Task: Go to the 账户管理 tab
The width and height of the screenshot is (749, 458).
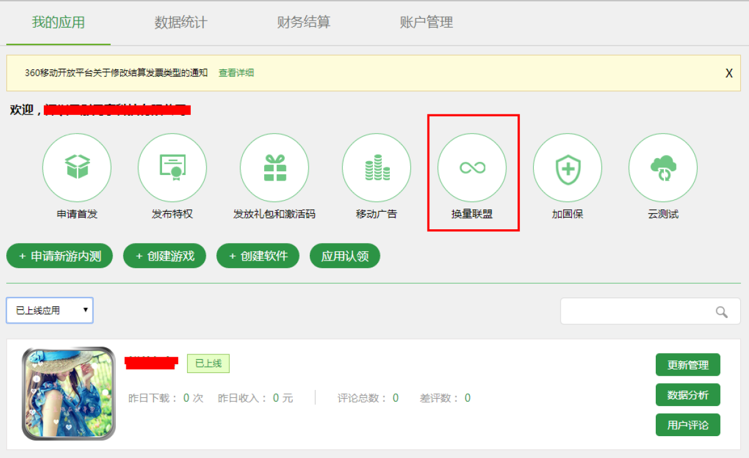Action: (x=426, y=23)
